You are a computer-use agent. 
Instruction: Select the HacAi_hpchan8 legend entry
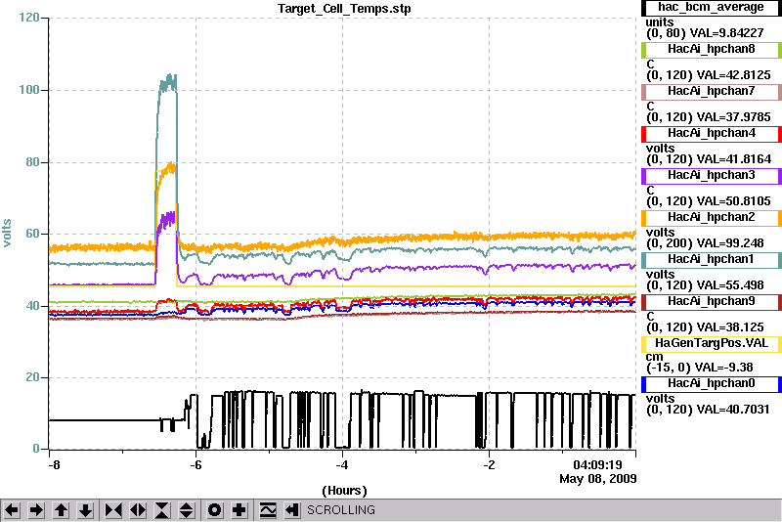[711, 49]
